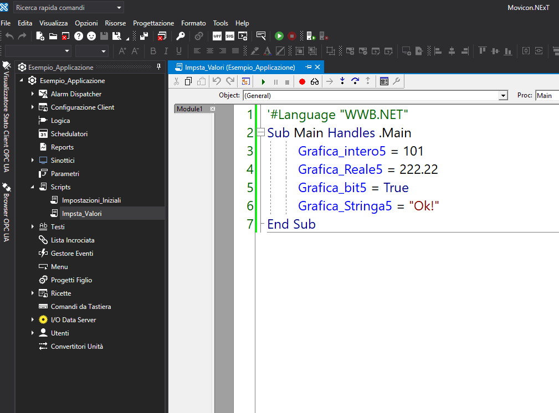Open the user dialog editor icon
Viewport: 559px width, 413px height.
[384, 81]
